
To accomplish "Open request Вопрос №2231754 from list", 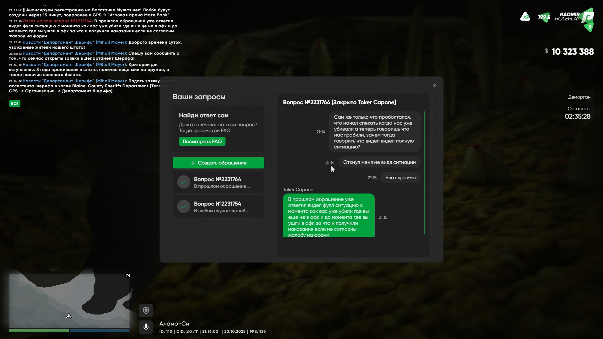I will [x=218, y=207].
